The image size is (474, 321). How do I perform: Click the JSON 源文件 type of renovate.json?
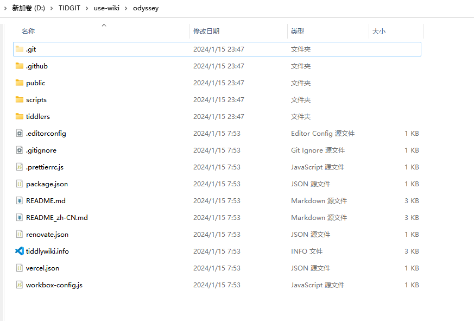point(311,234)
